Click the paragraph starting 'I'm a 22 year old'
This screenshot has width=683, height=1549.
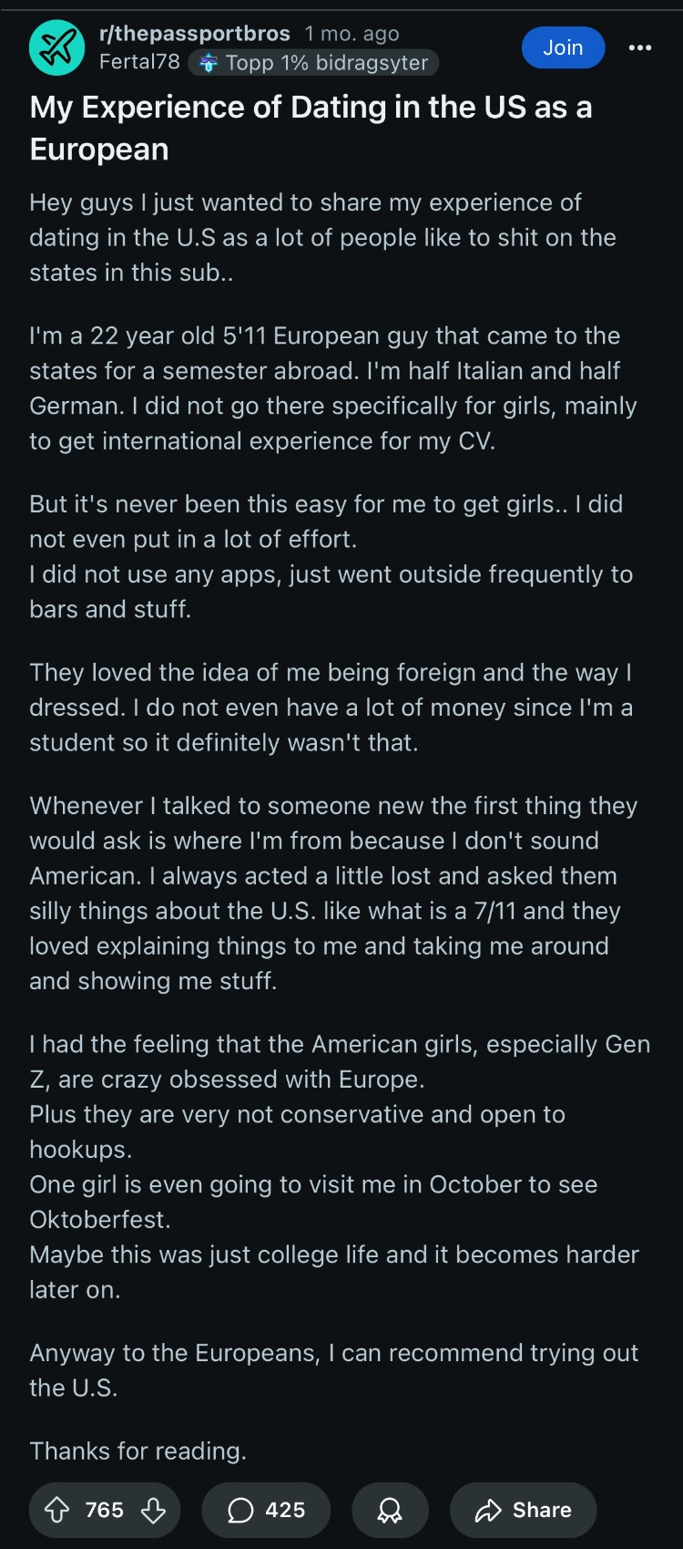(332, 388)
